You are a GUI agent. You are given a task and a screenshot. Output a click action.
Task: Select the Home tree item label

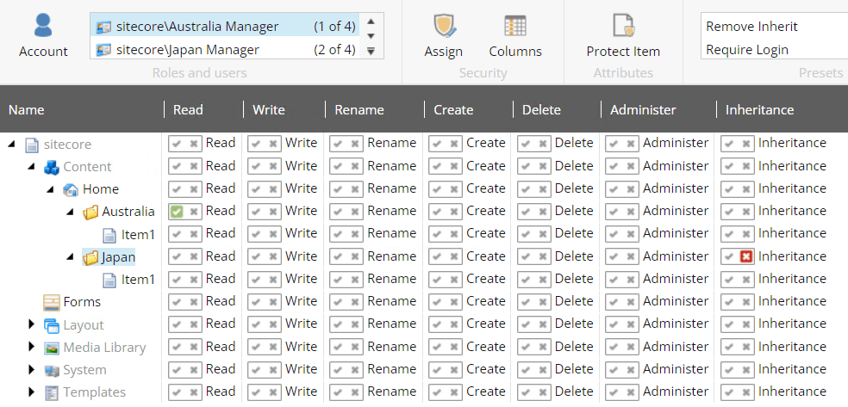tap(101, 189)
